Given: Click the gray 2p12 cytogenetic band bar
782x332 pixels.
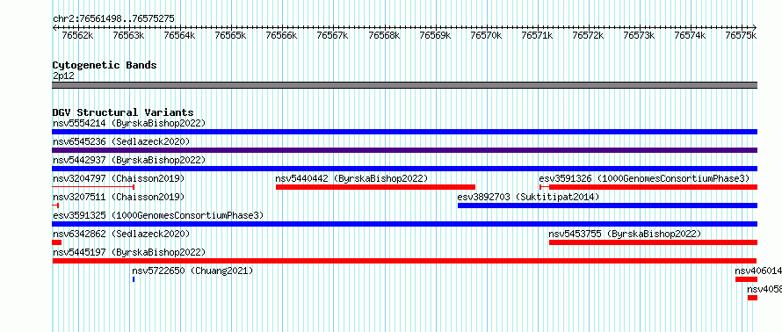Looking at the screenshot, I should (x=404, y=84).
